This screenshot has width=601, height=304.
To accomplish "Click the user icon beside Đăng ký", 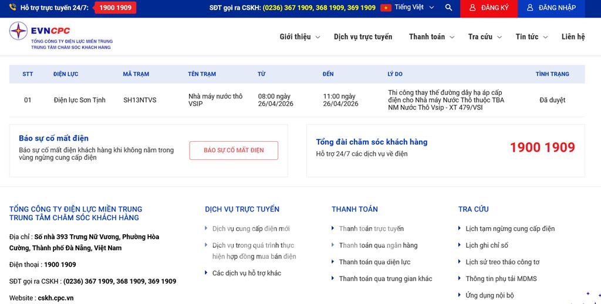I will pos(472,8).
